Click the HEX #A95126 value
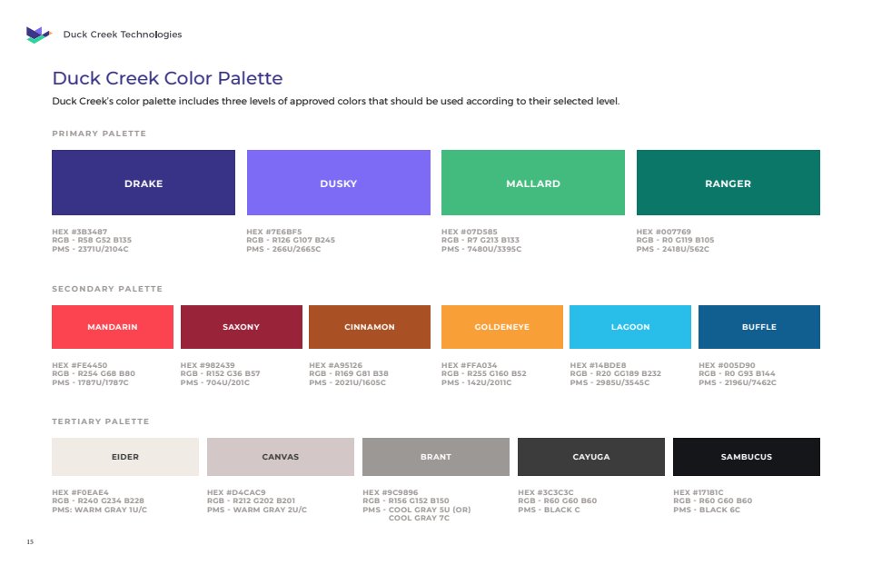Viewport: 872px width, 575px height. click(336, 365)
